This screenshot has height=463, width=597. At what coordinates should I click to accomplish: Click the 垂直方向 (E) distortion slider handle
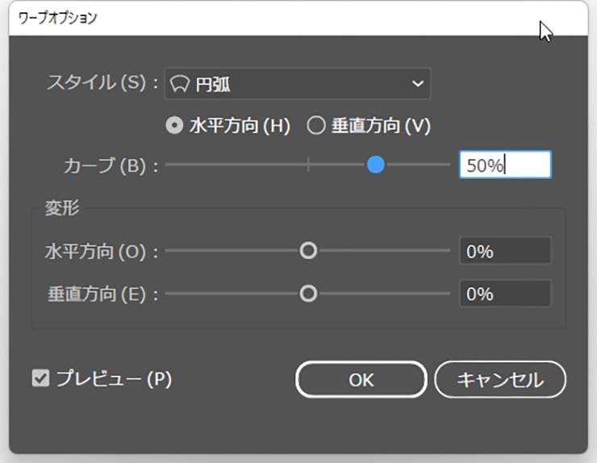tap(308, 294)
